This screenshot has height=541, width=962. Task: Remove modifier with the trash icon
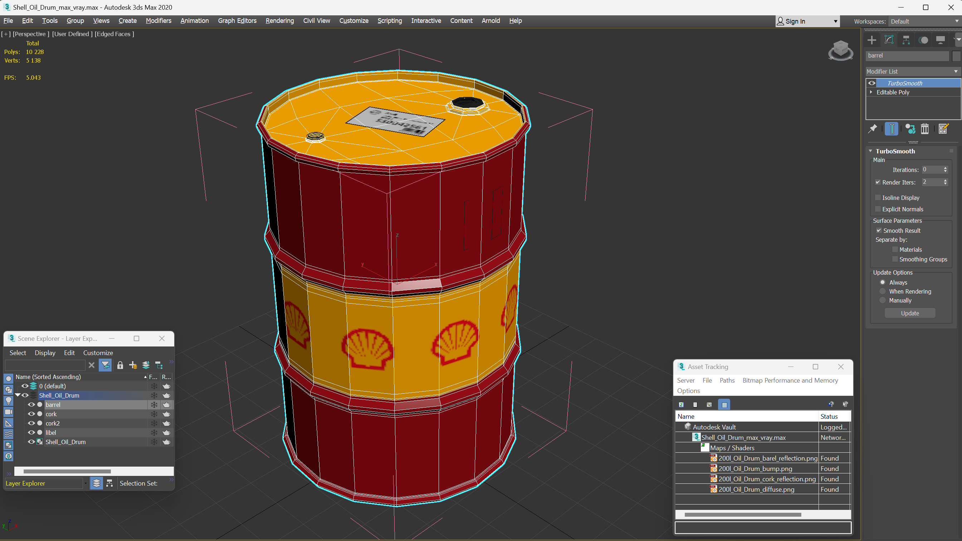coord(925,129)
